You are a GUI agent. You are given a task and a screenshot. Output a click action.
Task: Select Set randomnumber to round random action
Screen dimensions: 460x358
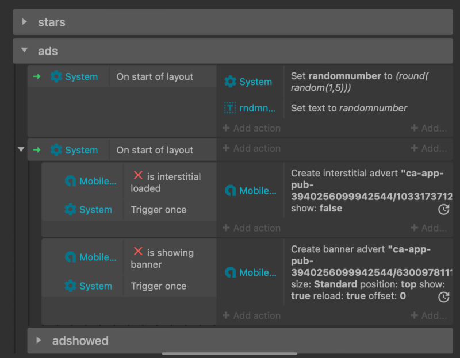[x=360, y=82]
